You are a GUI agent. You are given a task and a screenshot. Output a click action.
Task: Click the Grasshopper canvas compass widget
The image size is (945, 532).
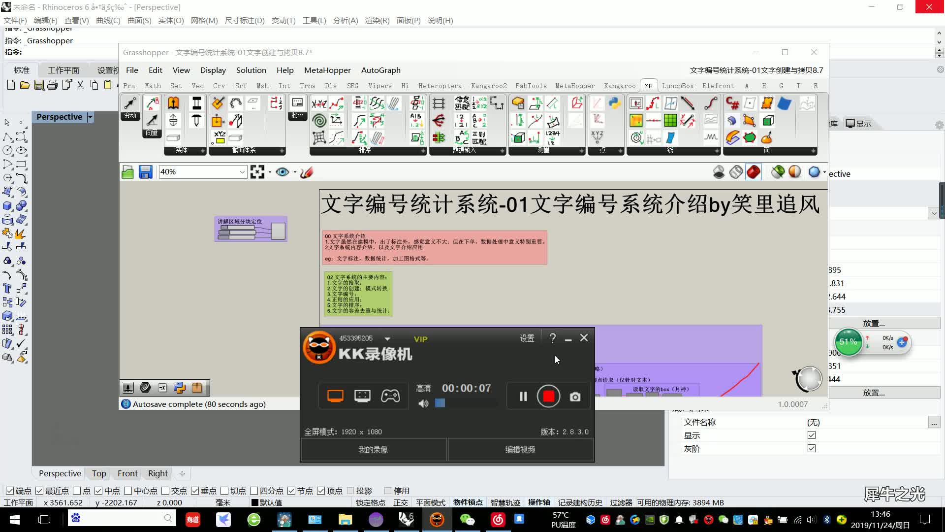[807, 379]
